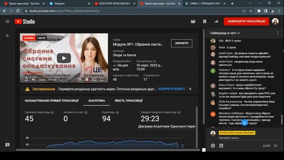Open the account avatar in Studio header
This screenshot has height=160, width=284.
275,22
